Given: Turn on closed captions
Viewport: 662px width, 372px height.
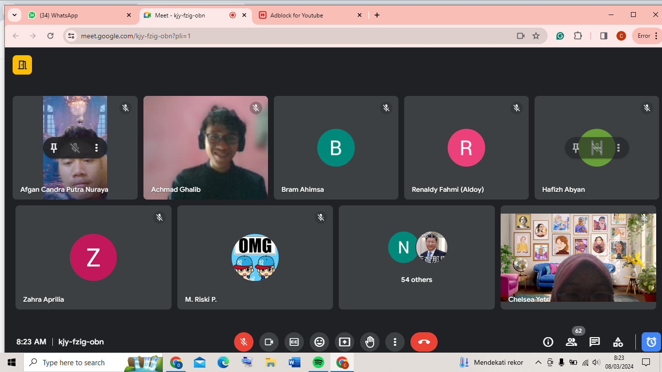Looking at the screenshot, I should point(294,342).
